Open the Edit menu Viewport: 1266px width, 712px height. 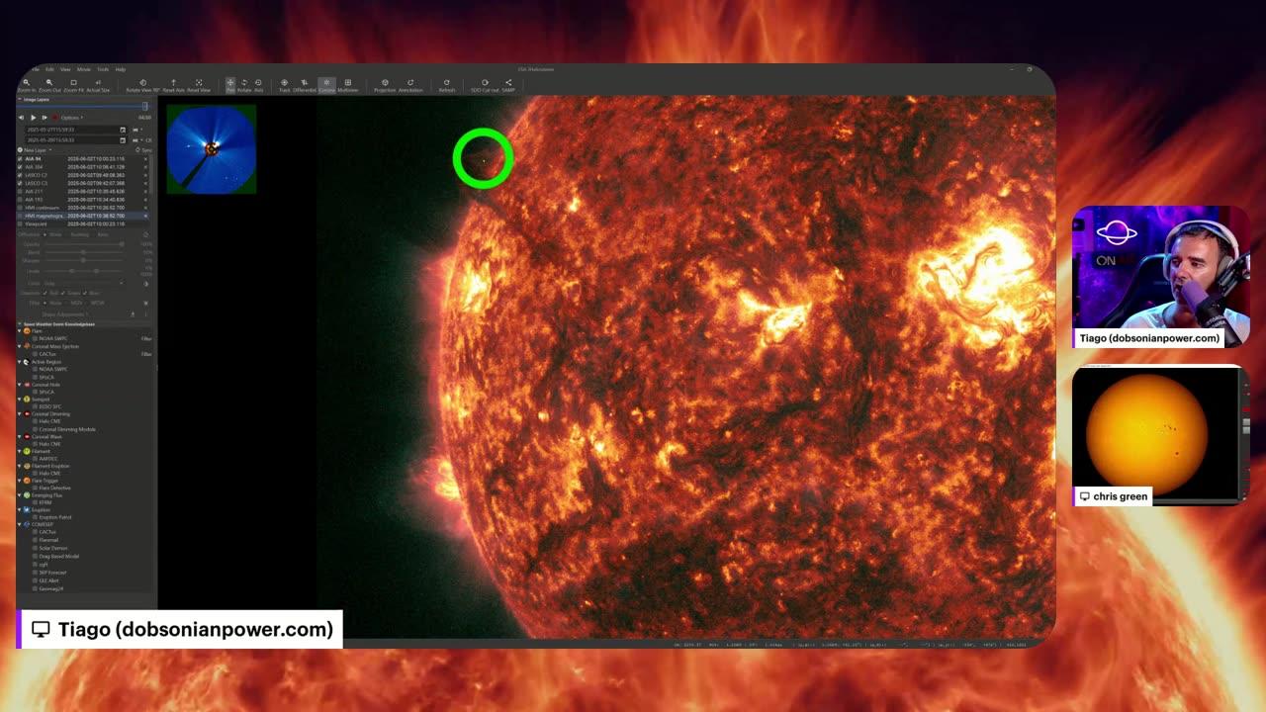(x=49, y=69)
